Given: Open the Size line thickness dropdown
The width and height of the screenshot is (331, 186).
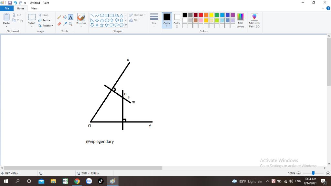Looking at the screenshot, I should 154,20.
